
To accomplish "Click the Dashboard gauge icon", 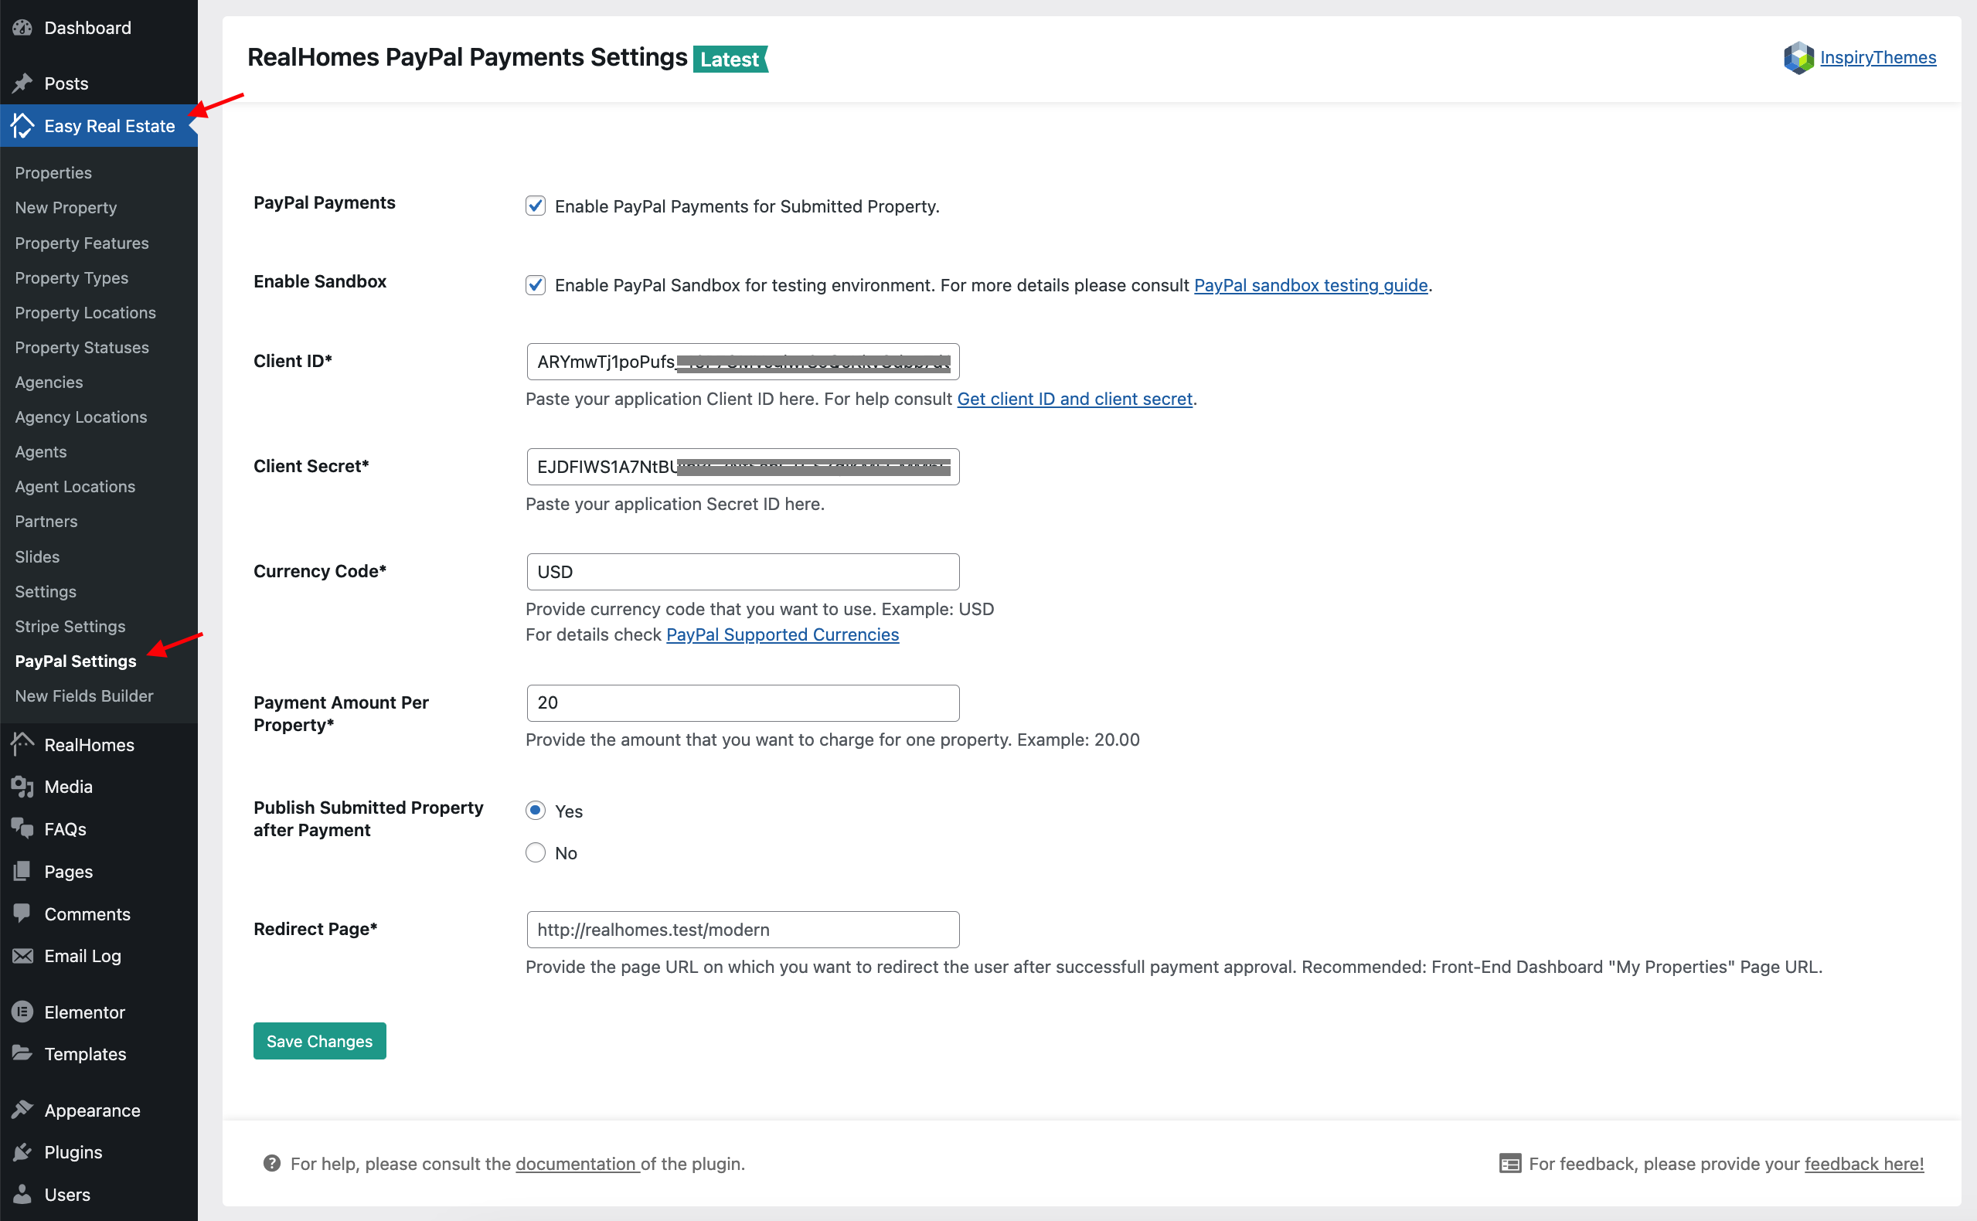I will (22, 28).
